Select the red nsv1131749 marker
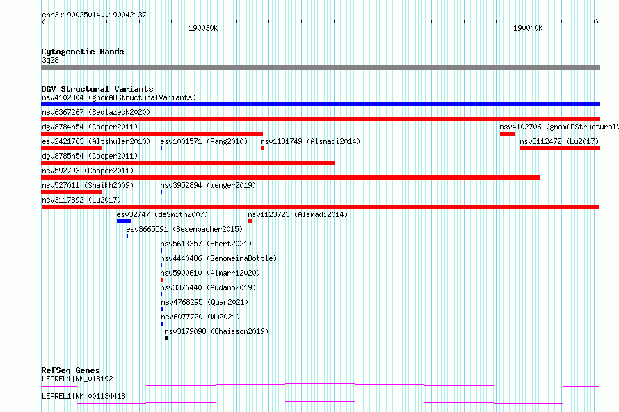Screen dimensions: 619x412 pos(262,148)
